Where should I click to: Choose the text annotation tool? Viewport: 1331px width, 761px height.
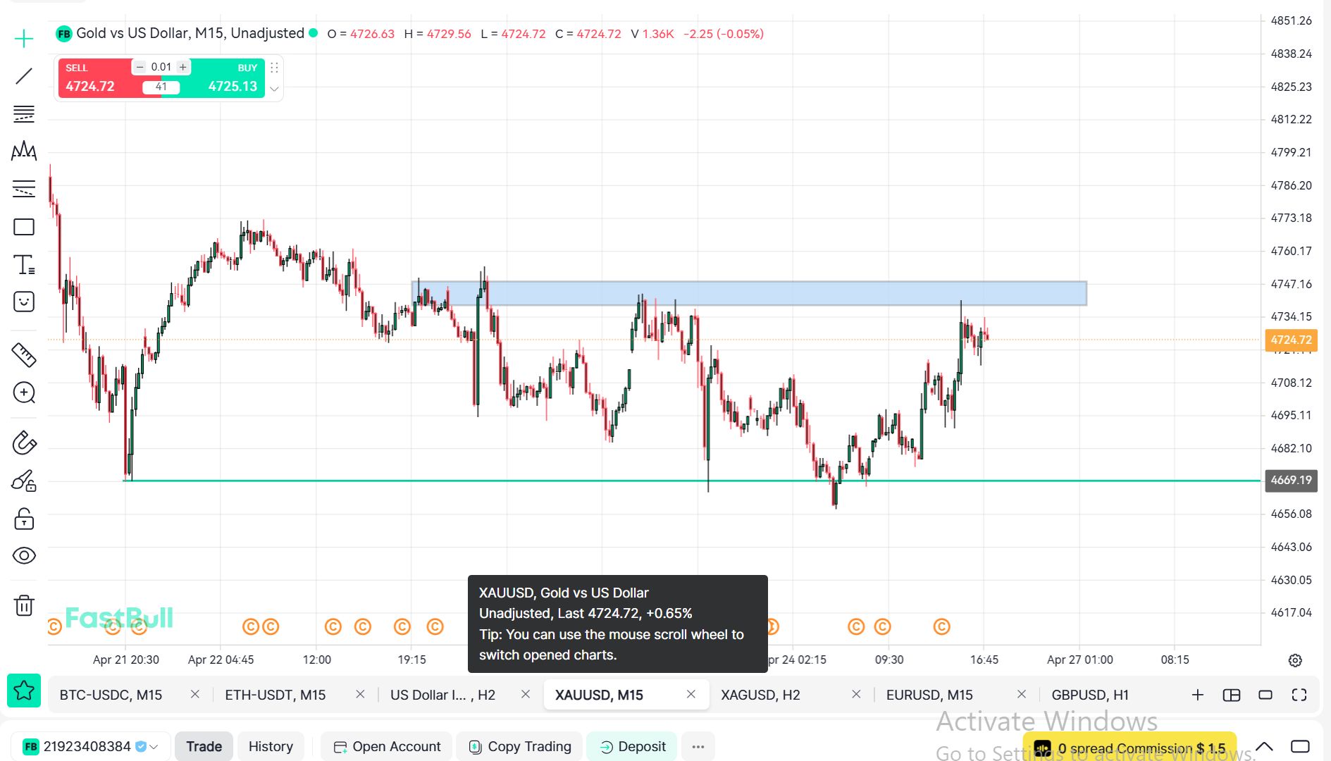(x=24, y=265)
